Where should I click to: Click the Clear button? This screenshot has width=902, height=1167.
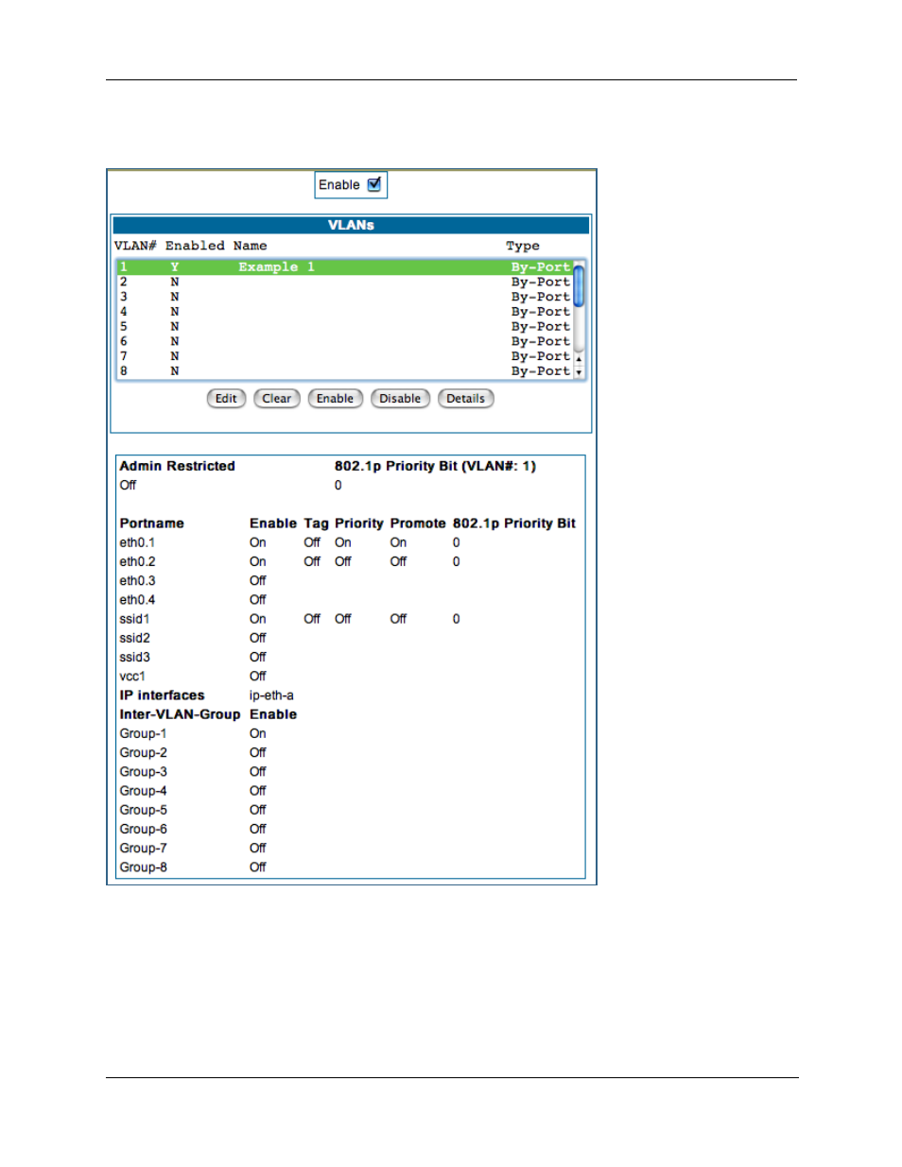[x=277, y=399]
